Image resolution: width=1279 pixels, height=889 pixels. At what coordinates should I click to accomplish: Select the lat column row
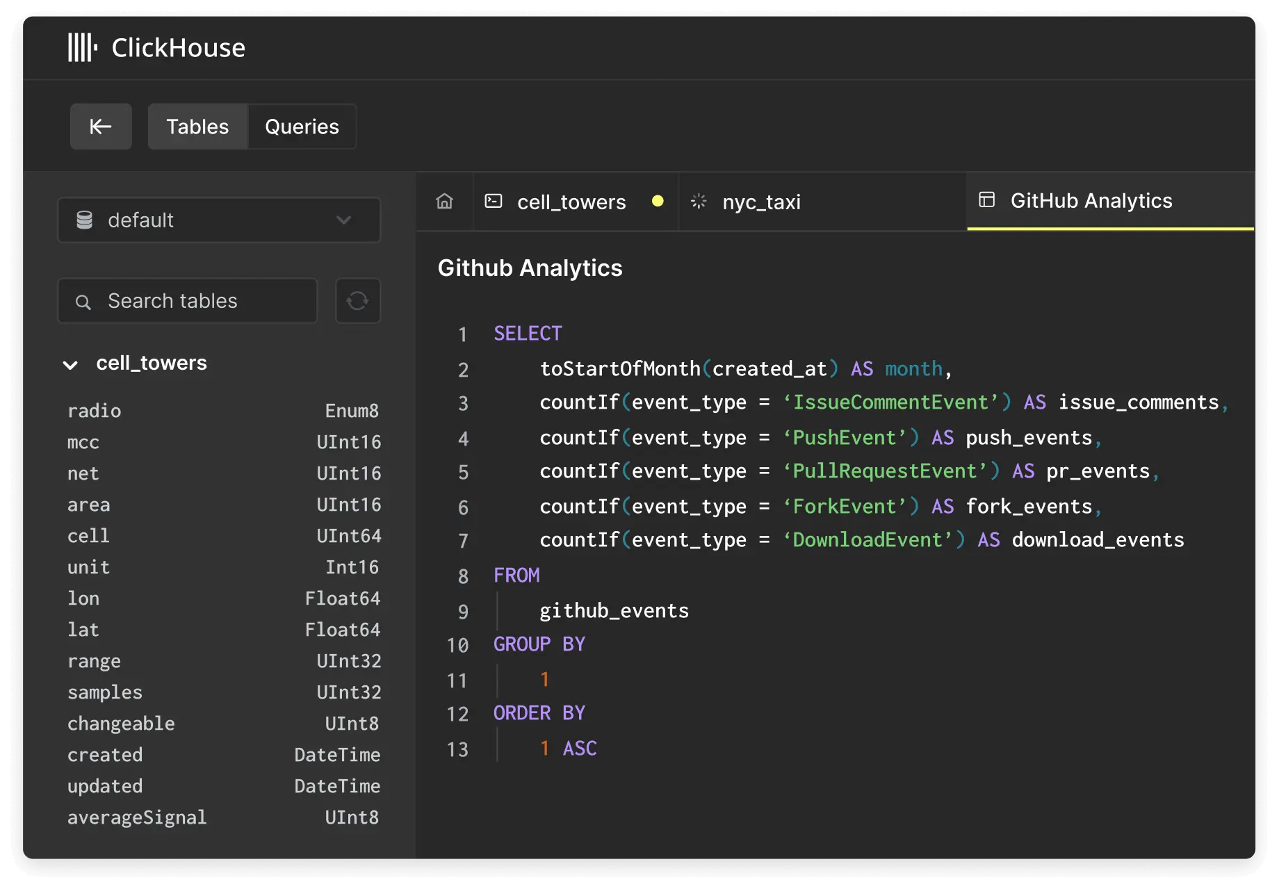point(224,630)
